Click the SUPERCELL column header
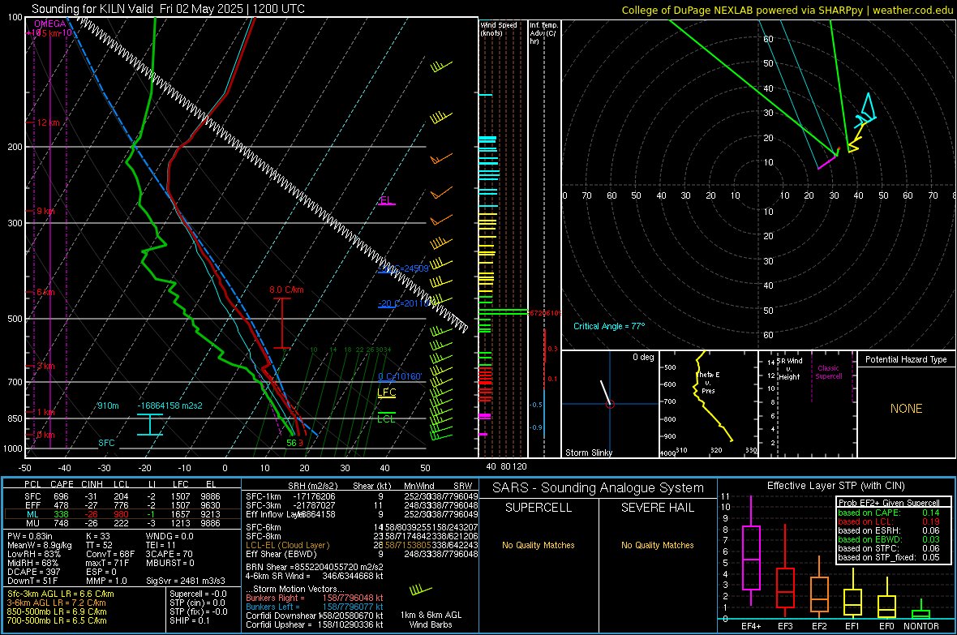 coord(539,508)
